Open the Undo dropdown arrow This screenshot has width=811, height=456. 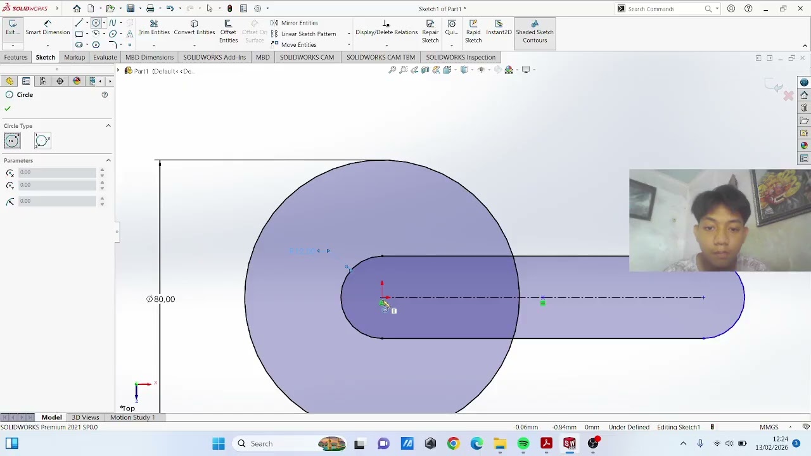coord(179,9)
